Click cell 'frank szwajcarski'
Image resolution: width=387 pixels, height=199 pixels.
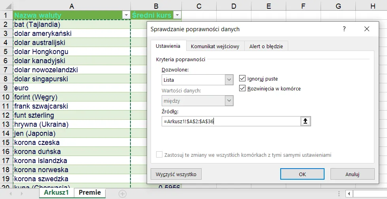[72, 106]
